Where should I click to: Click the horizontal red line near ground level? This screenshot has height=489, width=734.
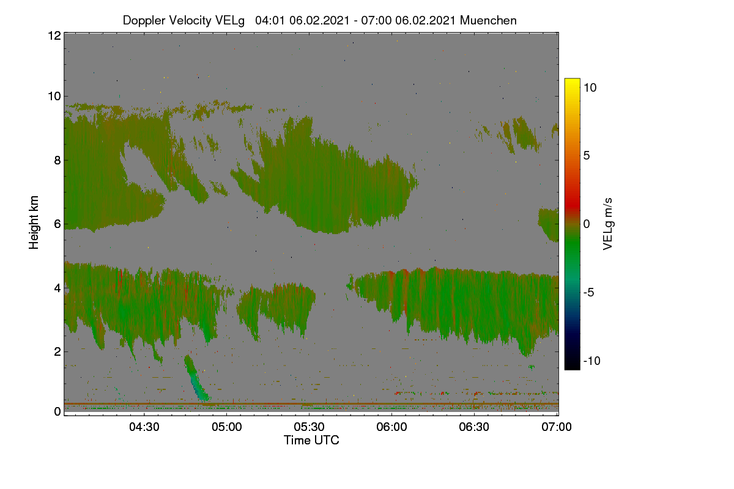click(311, 404)
